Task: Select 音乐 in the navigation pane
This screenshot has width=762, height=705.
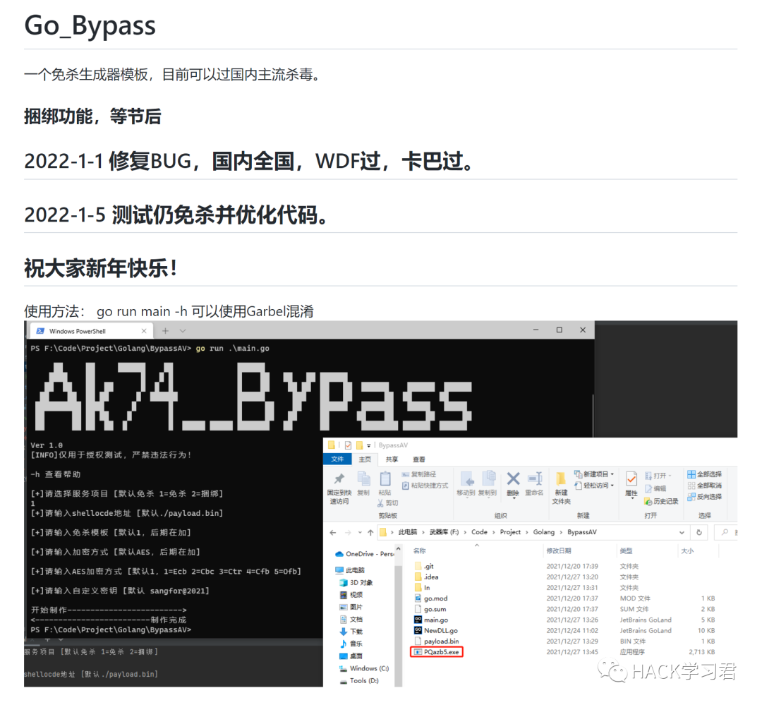Action: point(351,644)
